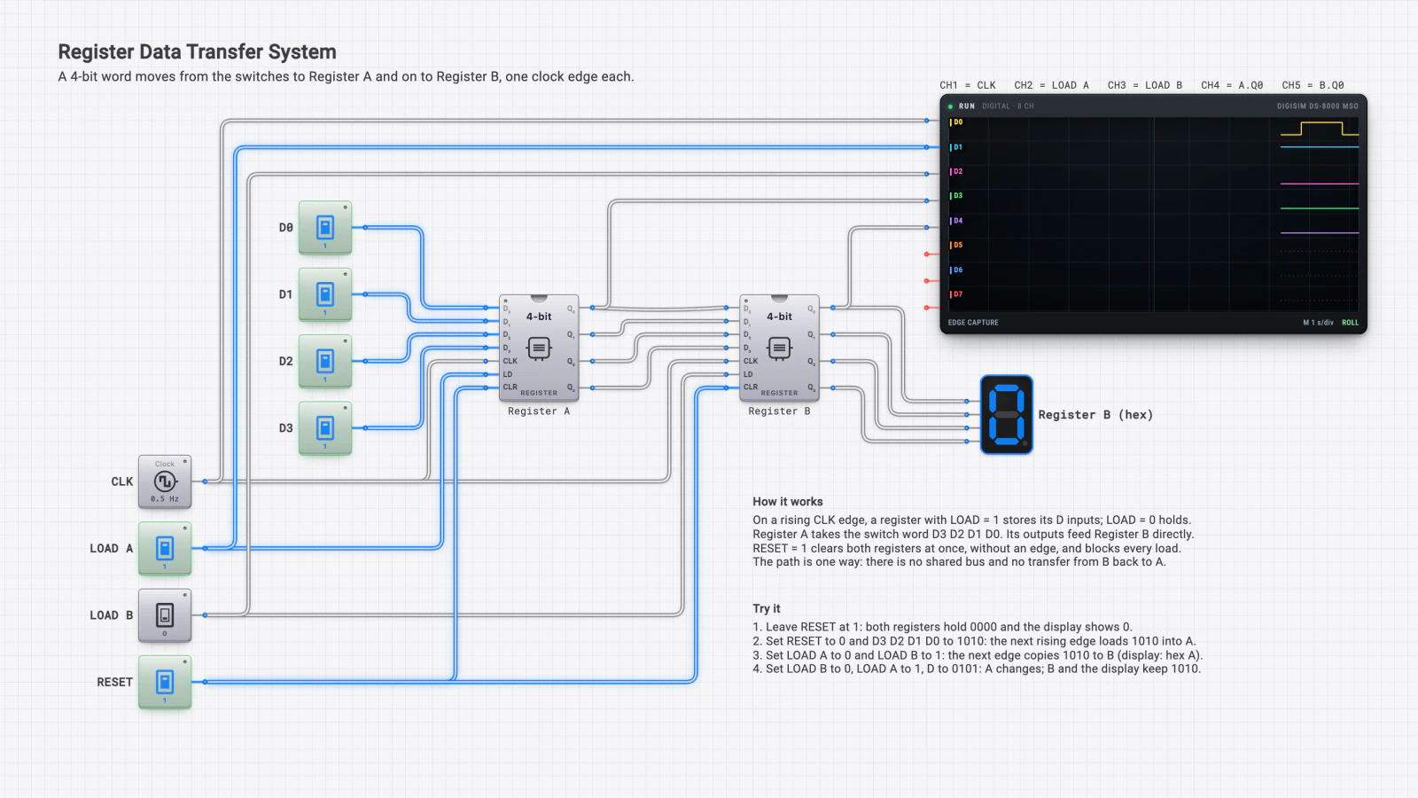Toggle the RESET switch
Viewport: 1418px width, 798px height.
coord(165,682)
